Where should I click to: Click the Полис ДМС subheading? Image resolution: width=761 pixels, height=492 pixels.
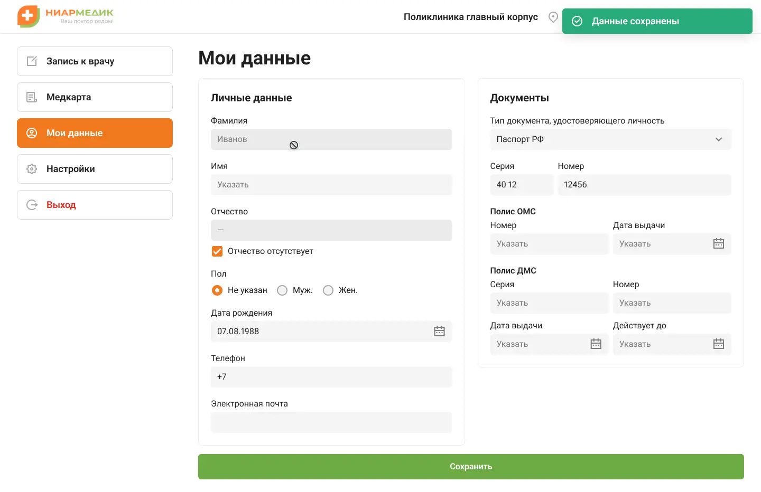pos(513,270)
